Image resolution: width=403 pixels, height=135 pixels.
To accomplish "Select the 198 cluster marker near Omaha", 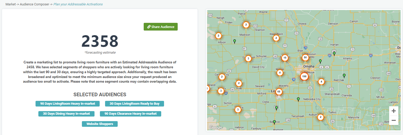I will click(x=304, y=76).
